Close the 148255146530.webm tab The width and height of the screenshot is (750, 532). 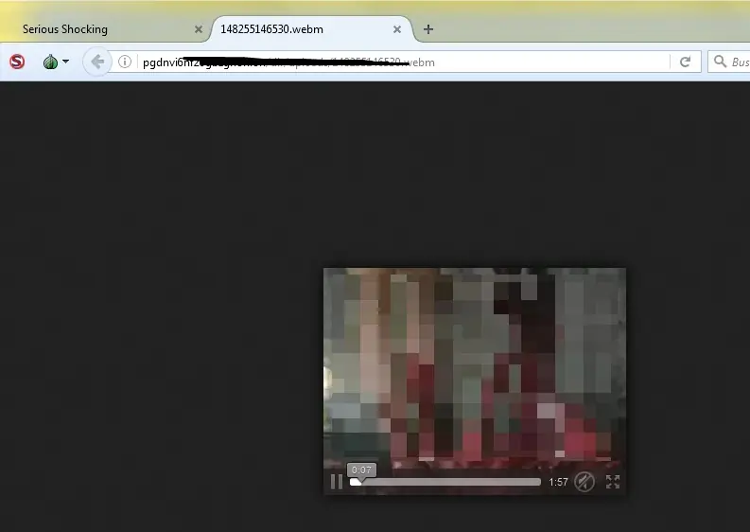(x=397, y=29)
